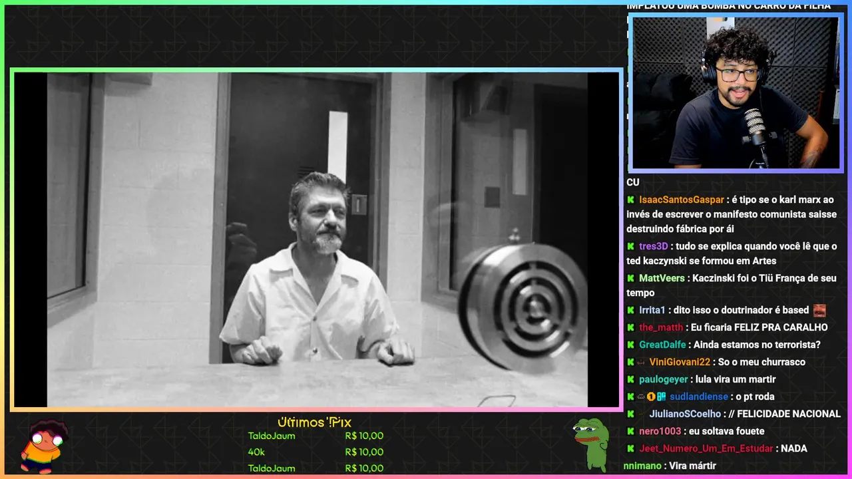This screenshot has height=479, width=852.
Task: Click the Kick badge beside nero1003
Action: 630,431
